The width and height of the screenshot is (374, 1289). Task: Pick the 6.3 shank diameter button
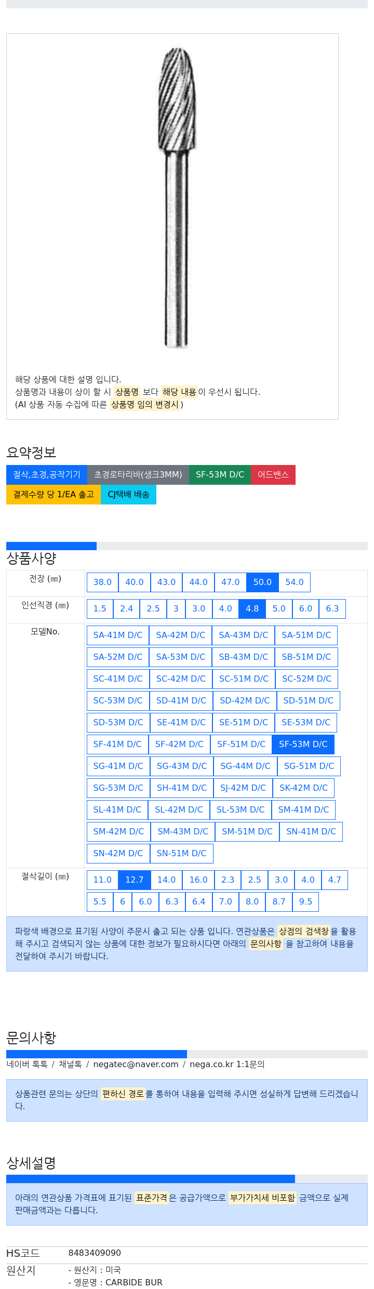tap(332, 609)
